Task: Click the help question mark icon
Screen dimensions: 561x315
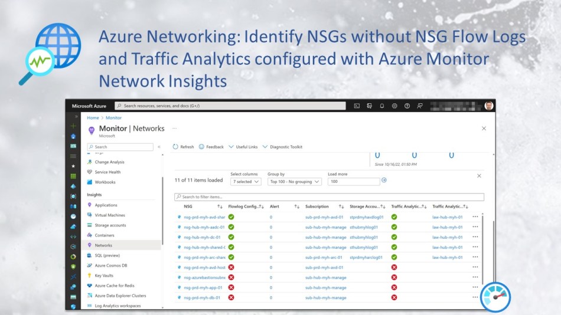Action: (407, 106)
